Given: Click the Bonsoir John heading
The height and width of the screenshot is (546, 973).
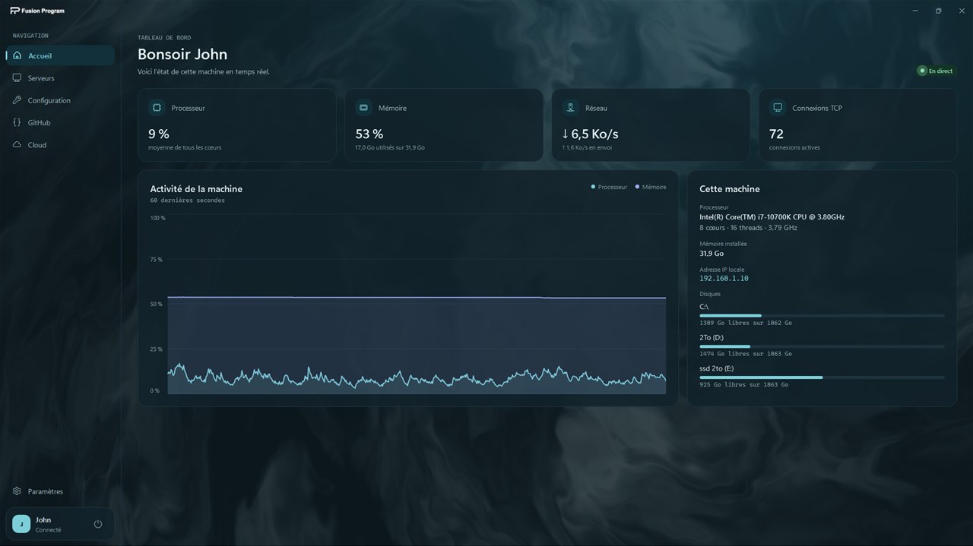Looking at the screenshot, I should click(x=182, y=55).
